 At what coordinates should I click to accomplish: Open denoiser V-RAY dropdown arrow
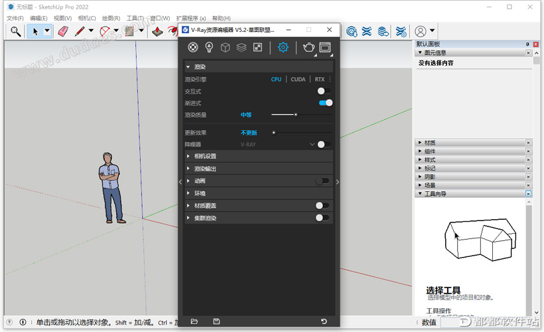tap(312, 144)
